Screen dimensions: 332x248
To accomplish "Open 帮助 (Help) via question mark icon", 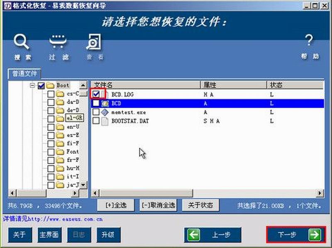I will 309,41.
